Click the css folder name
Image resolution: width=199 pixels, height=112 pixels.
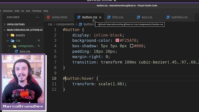point(18,41)
